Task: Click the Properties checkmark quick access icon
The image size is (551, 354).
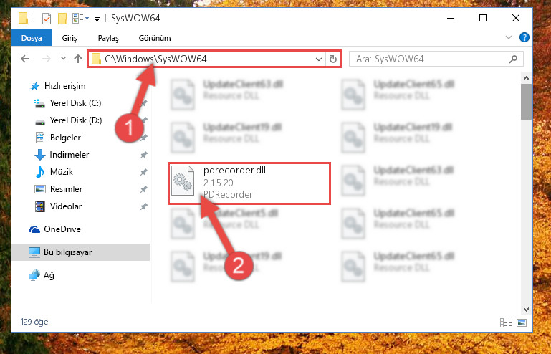Action: 47,19
